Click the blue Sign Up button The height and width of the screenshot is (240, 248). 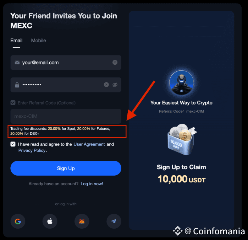click(66, 168)
